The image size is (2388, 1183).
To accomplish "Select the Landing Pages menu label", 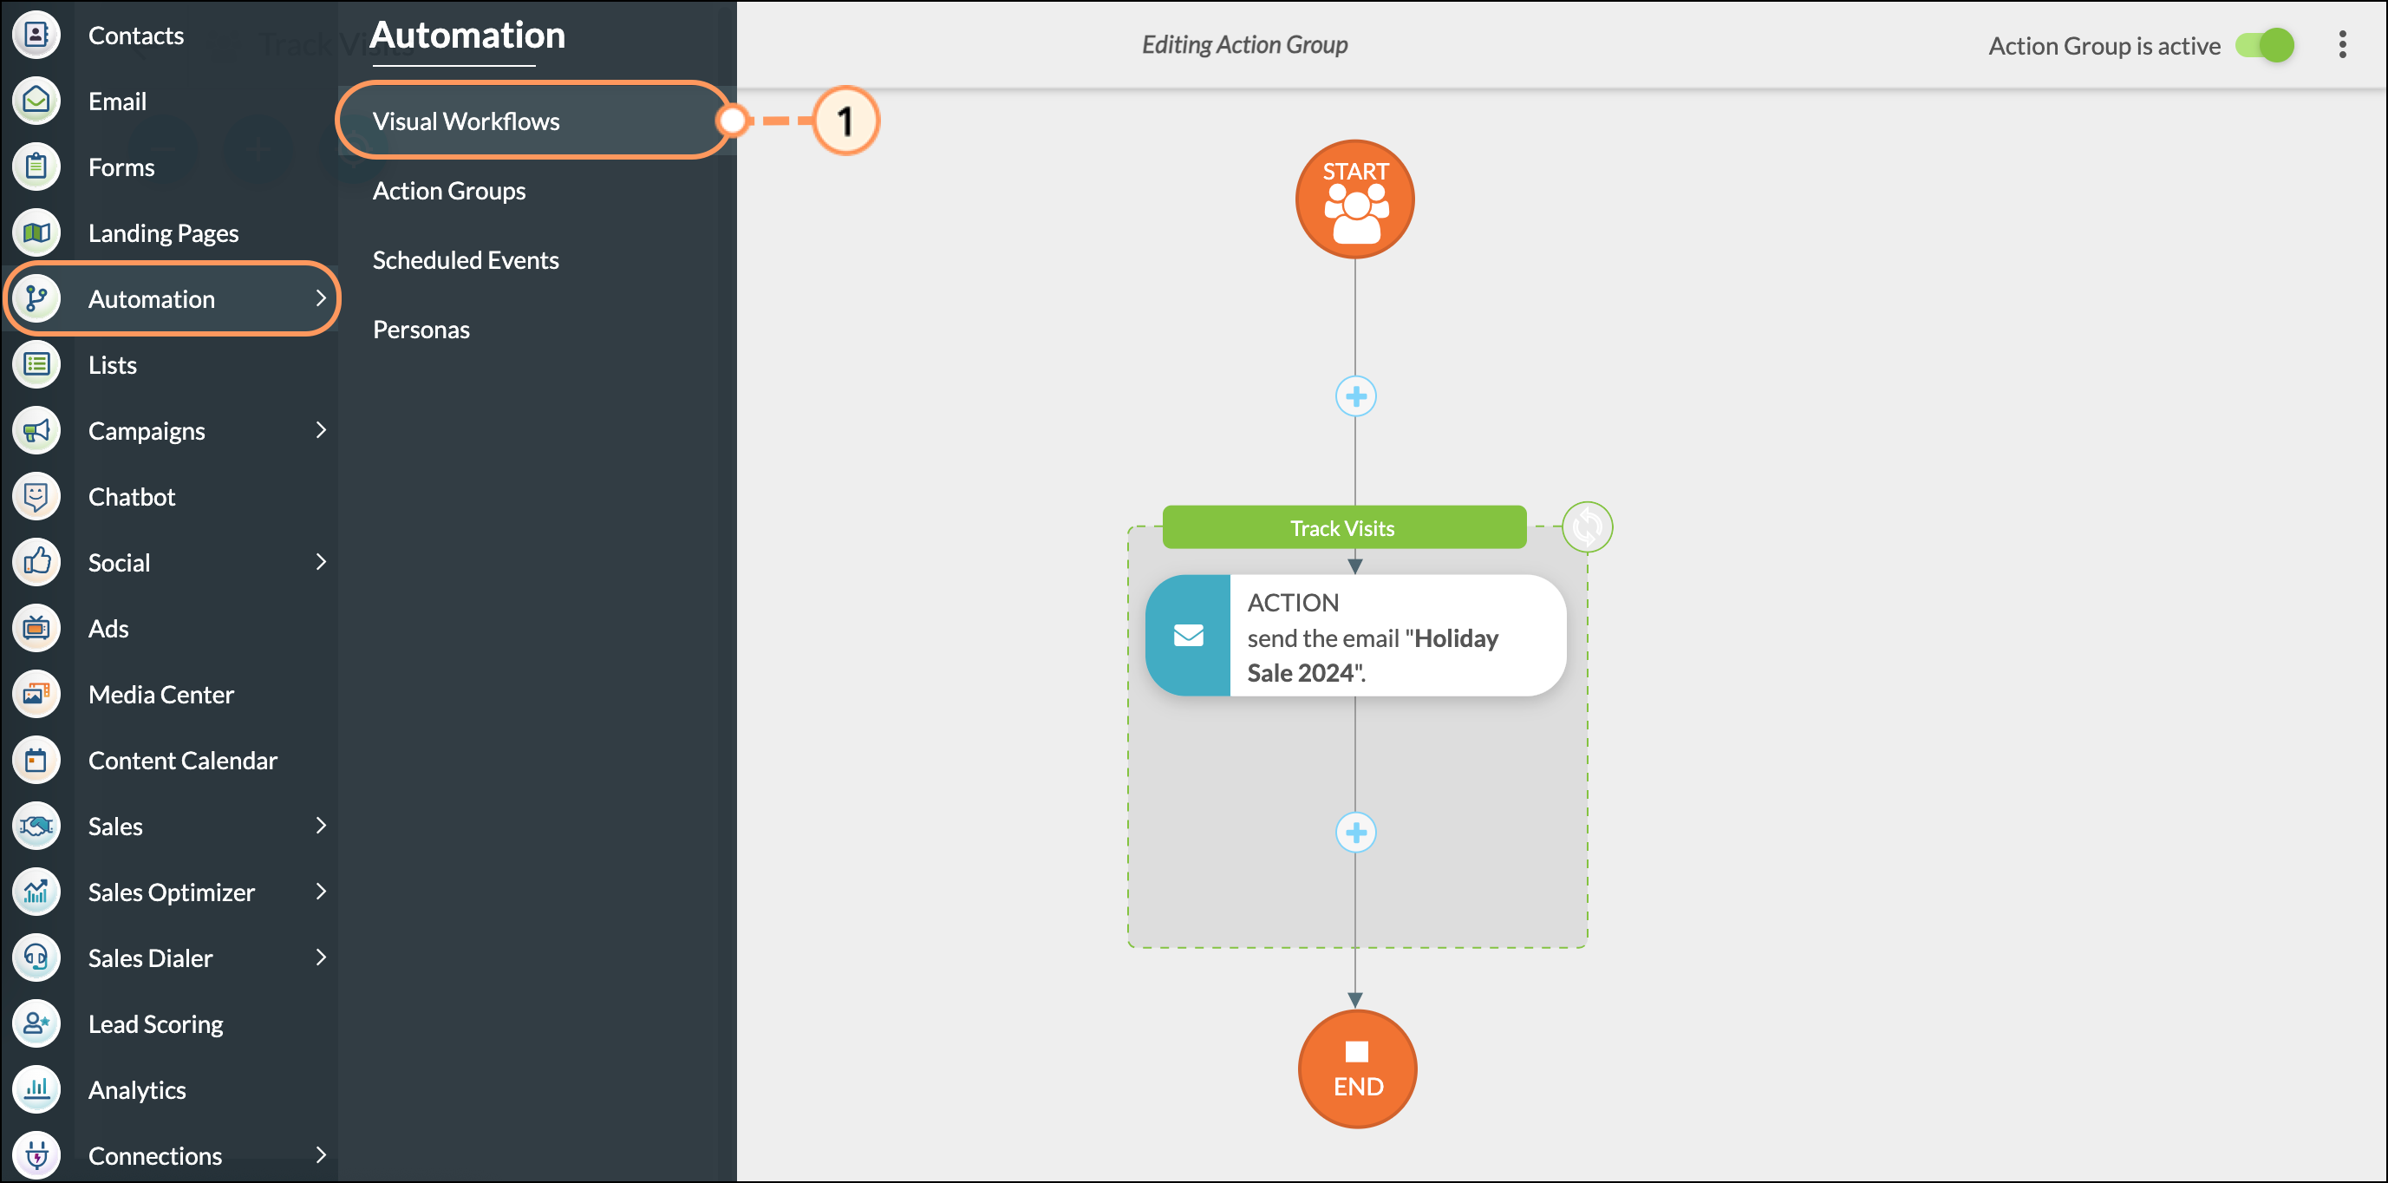I will click(x=163, y=232).
